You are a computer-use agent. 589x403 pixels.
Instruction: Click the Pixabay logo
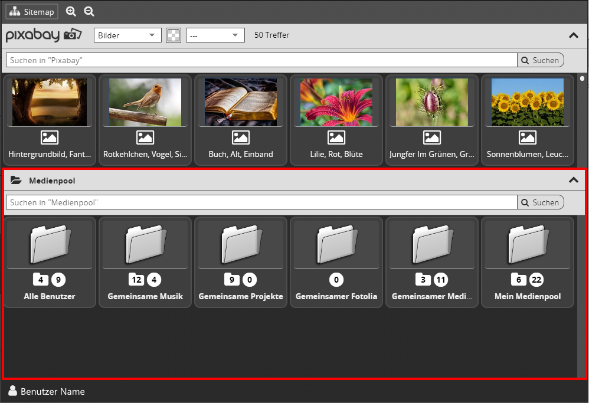44,35
